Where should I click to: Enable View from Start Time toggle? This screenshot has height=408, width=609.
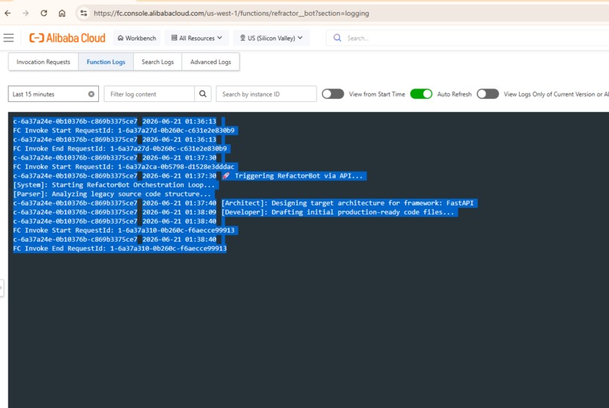(x=333, y=94)
